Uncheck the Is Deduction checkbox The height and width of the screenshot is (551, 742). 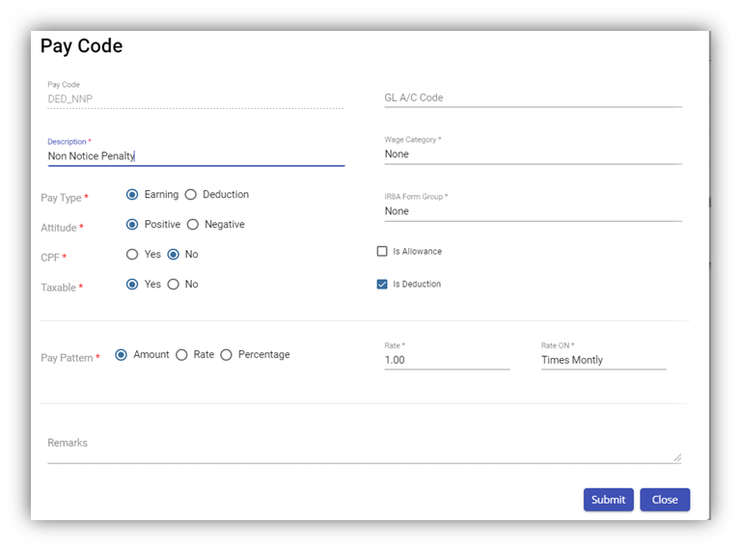(x=382, y=285)
